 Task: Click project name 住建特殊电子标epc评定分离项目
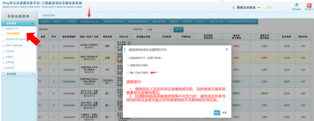click(x=89, y=81)
